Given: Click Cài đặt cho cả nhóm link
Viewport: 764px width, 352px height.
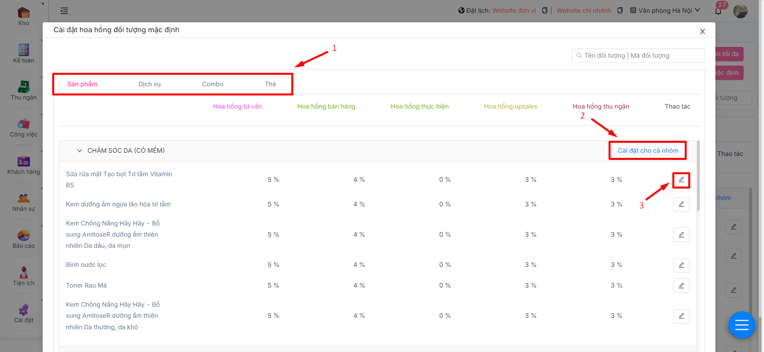Looking at the screenshot, I should click(x=648, y=151).
